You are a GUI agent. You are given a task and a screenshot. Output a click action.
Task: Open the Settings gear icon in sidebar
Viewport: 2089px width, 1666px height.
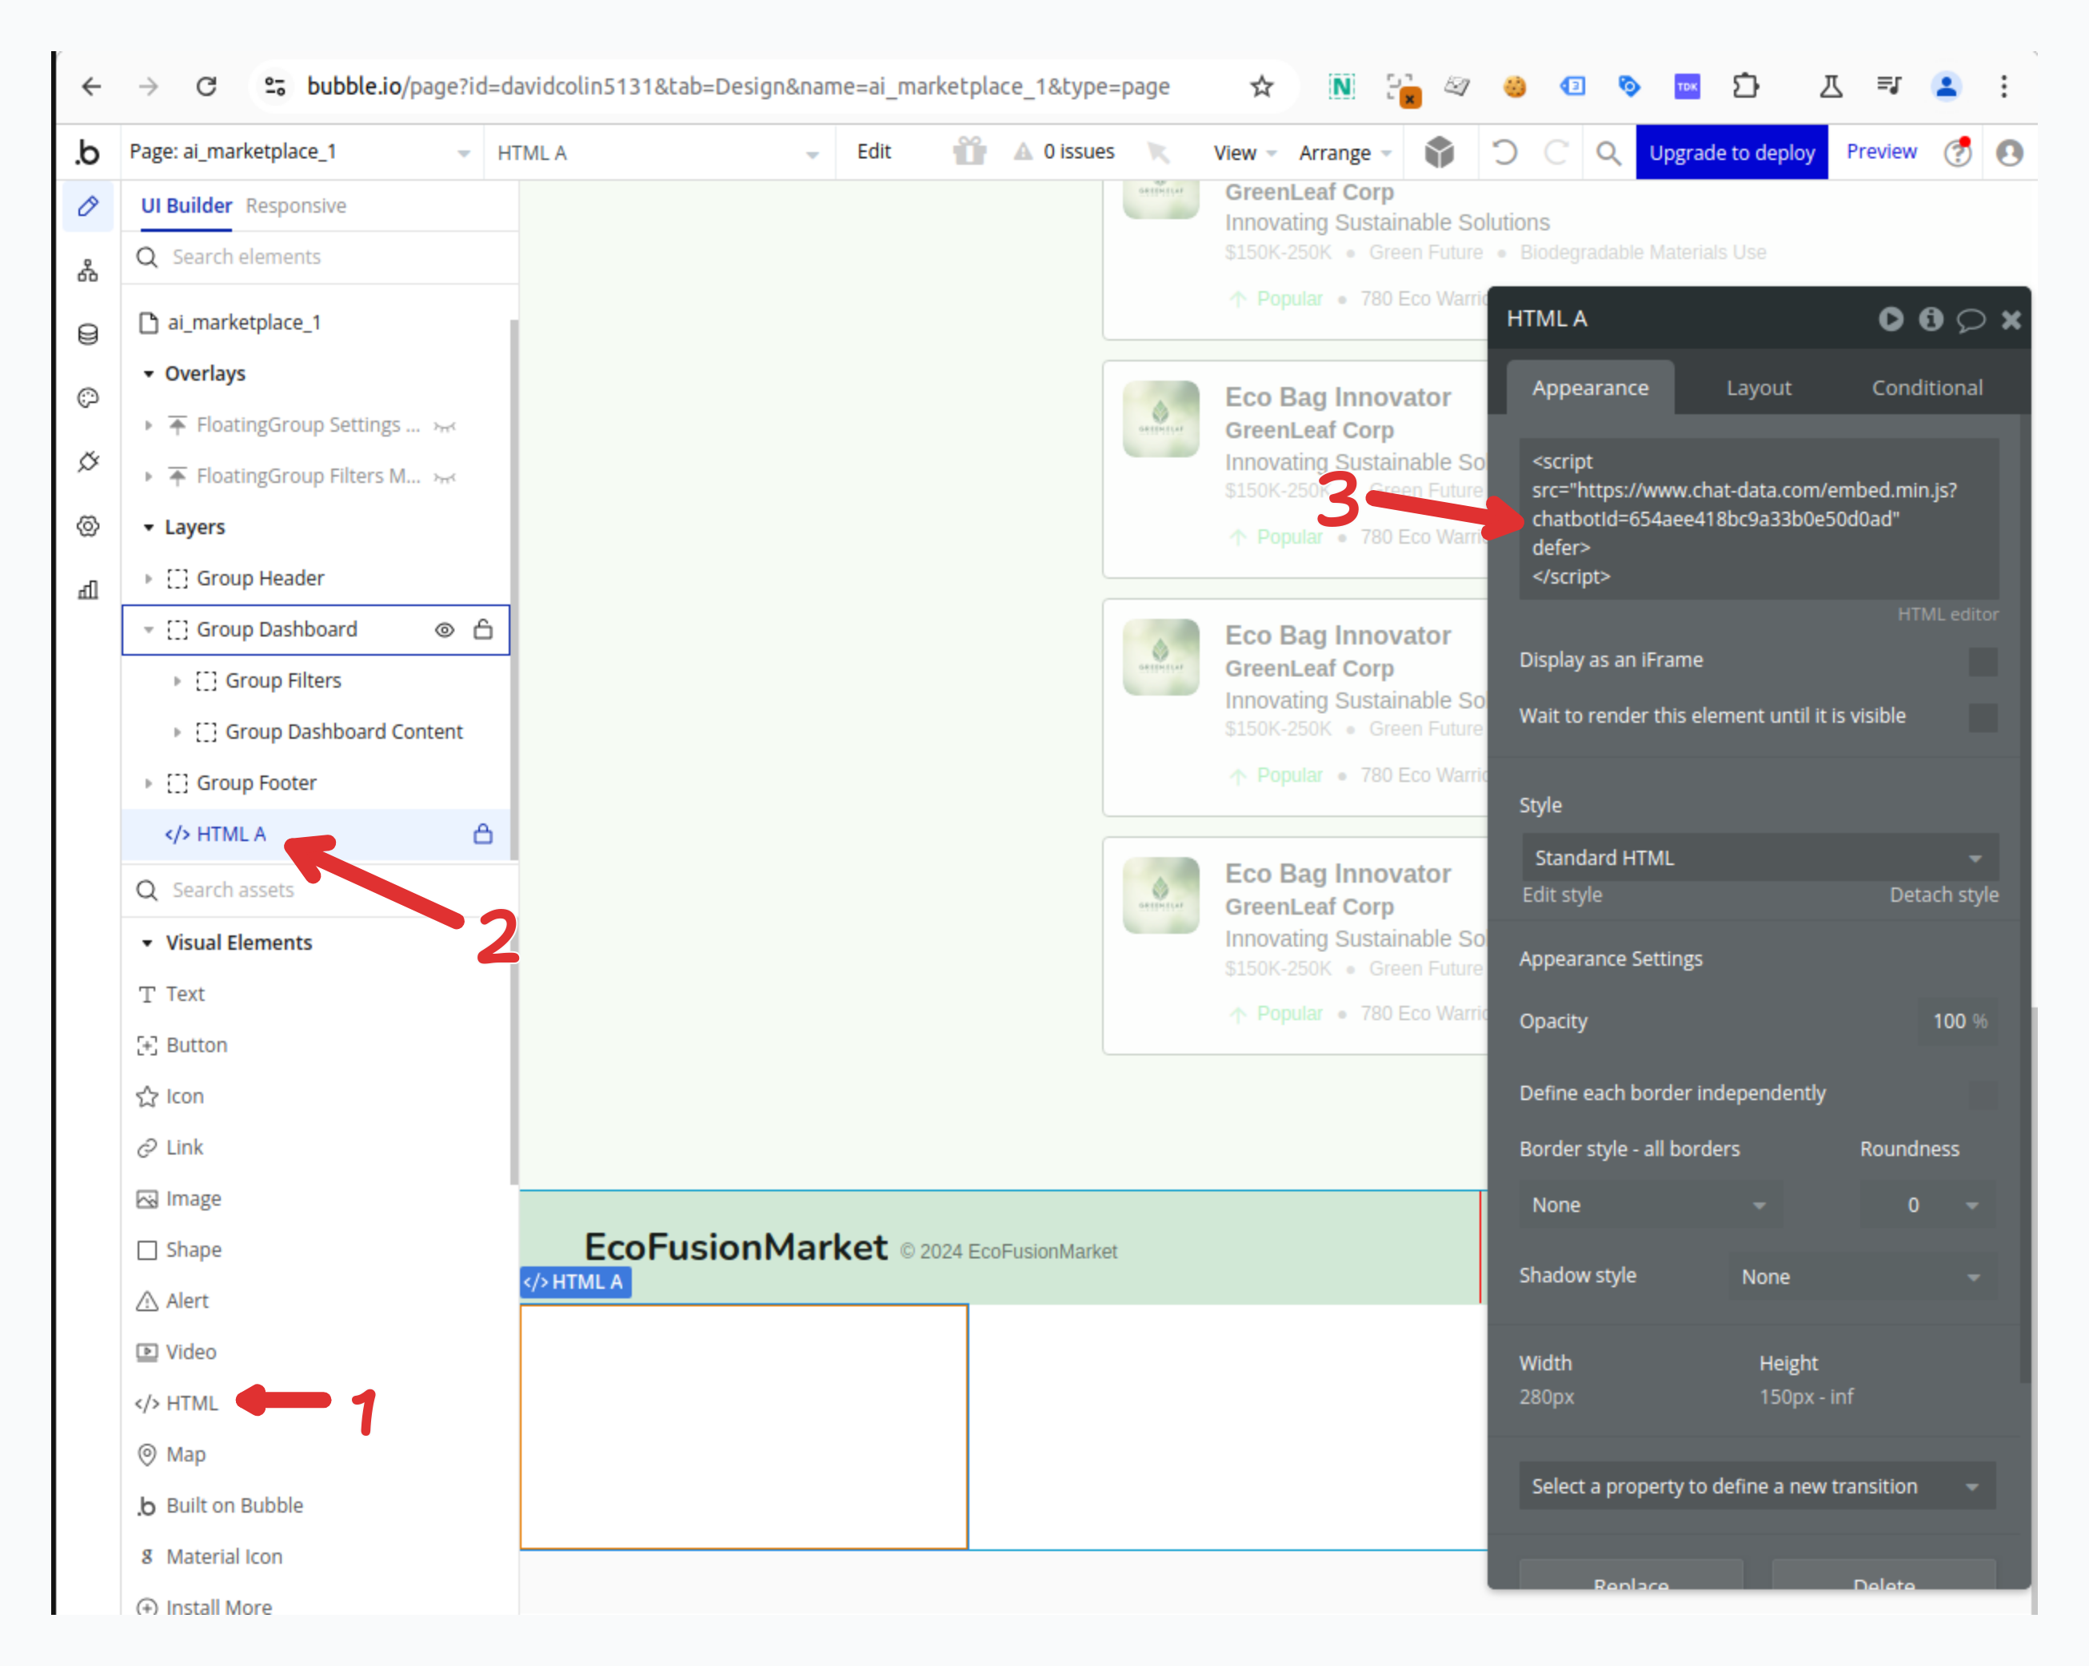coord(88,526)
